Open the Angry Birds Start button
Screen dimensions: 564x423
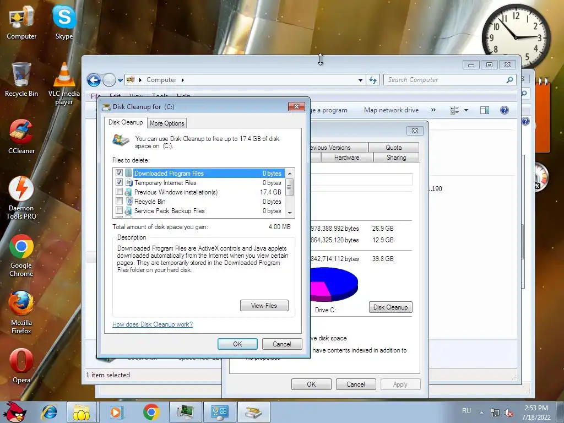pyautogui.click(x=14, y=412)
